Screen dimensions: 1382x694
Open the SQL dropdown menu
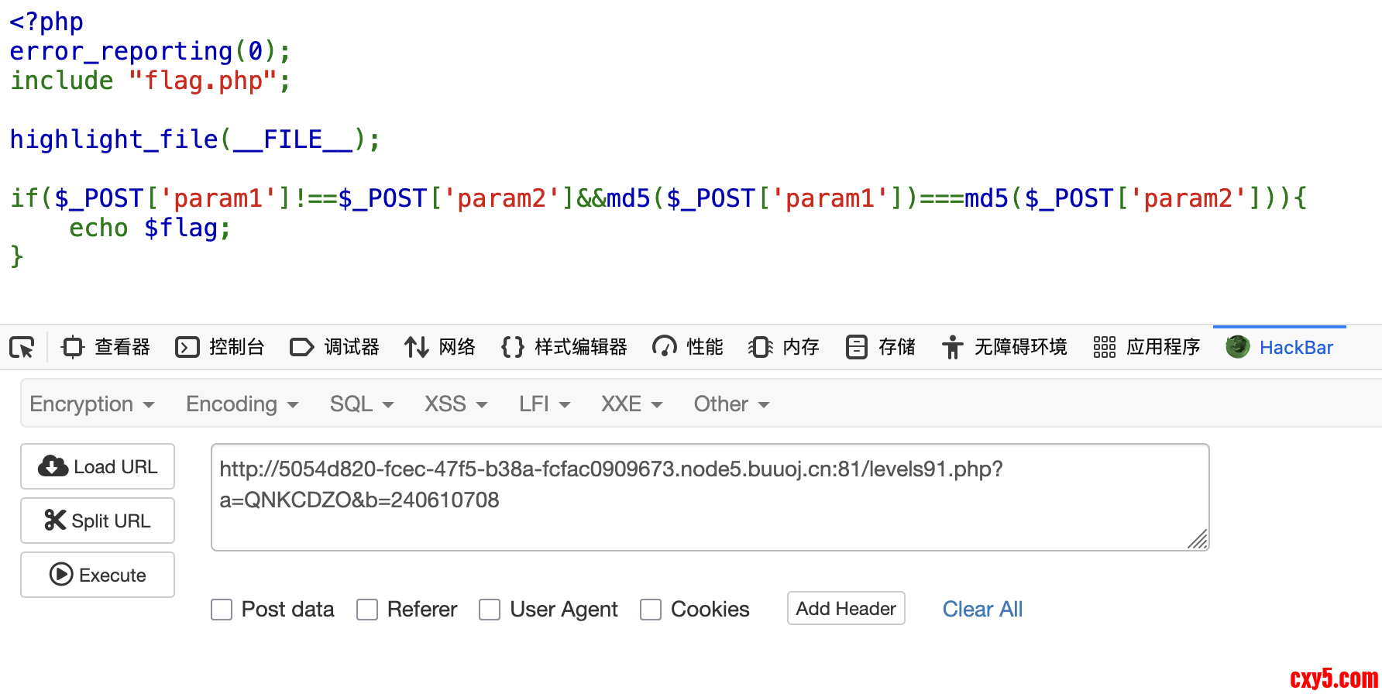(x=362, y=404)
